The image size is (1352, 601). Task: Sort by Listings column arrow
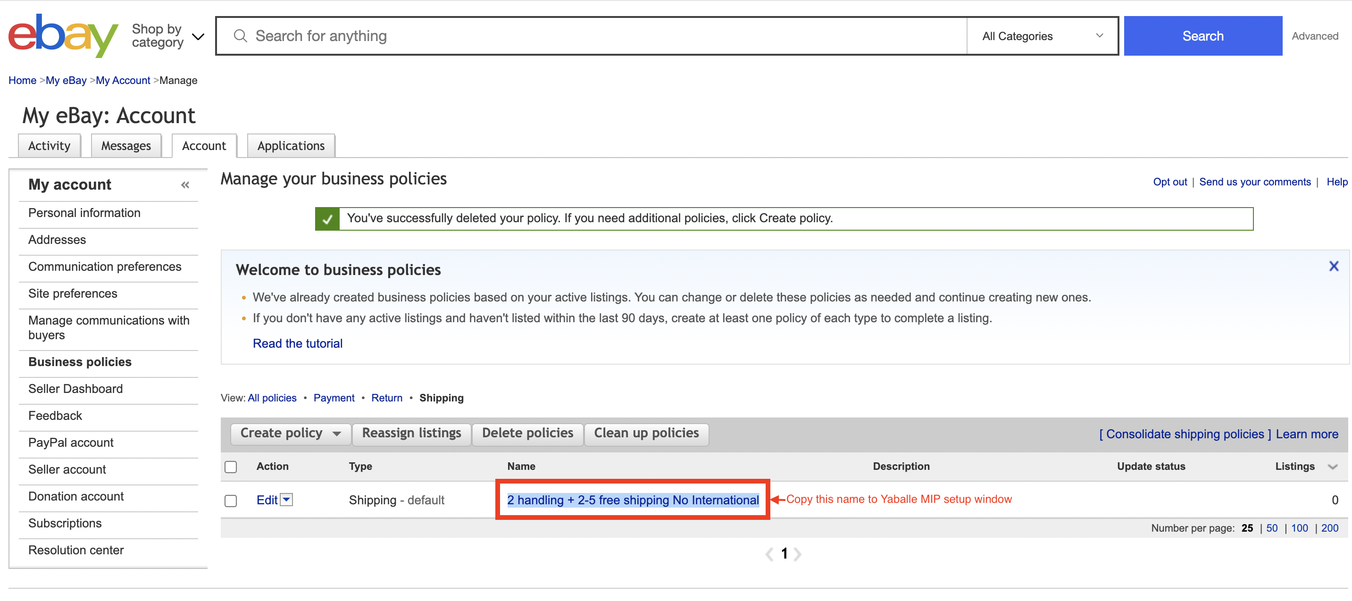click(x=1333, y=467)
